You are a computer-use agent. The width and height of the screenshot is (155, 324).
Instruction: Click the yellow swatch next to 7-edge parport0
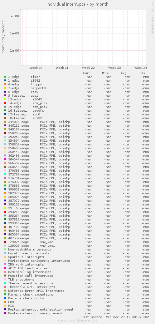[5, 88]
